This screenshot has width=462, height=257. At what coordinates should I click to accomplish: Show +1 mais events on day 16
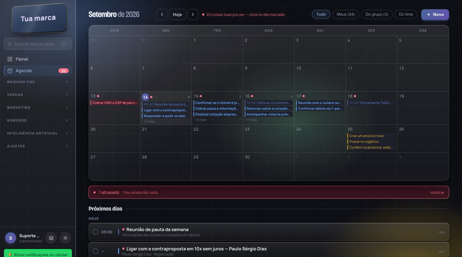pyautogui.click(x=251, y=120)
